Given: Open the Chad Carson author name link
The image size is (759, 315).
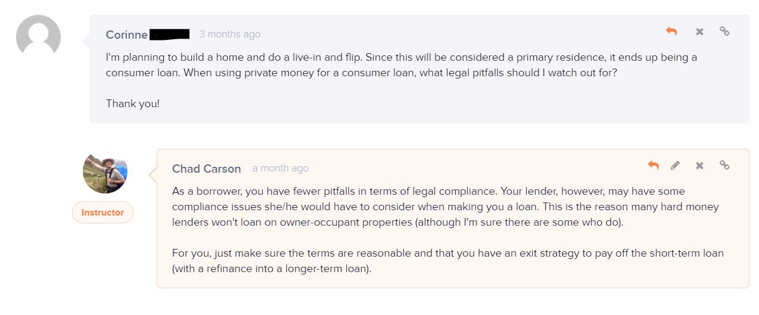Looking at the screenshot, I should (x=207, y=169).
